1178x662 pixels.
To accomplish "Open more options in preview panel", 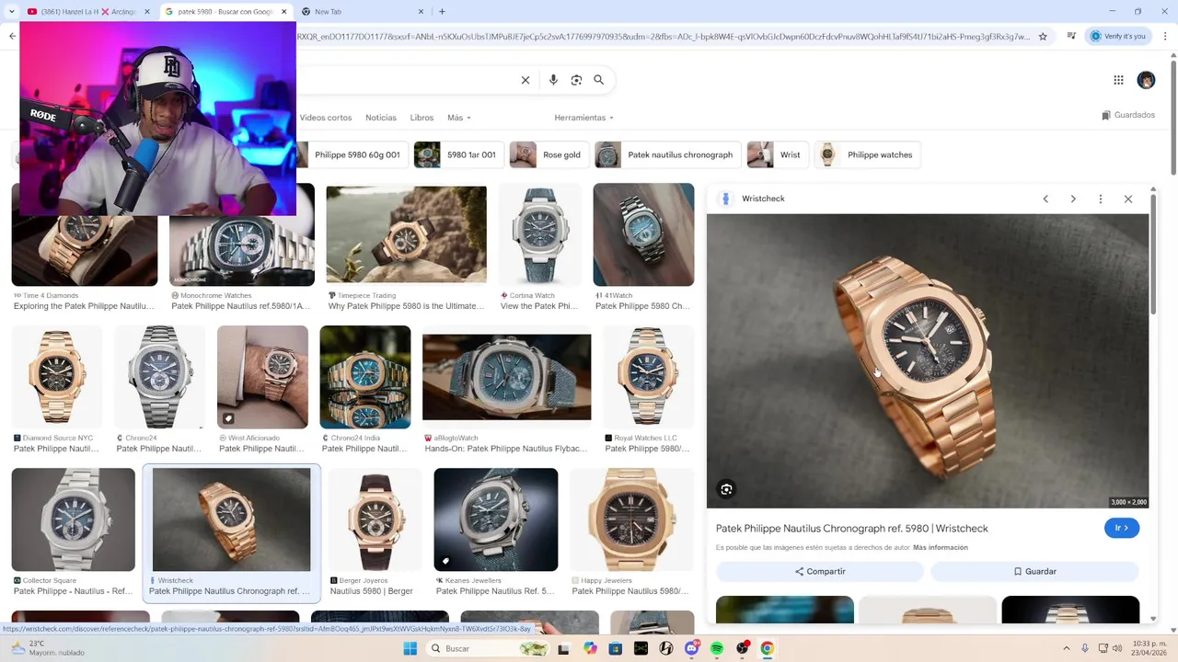I will pos(1101,199).
